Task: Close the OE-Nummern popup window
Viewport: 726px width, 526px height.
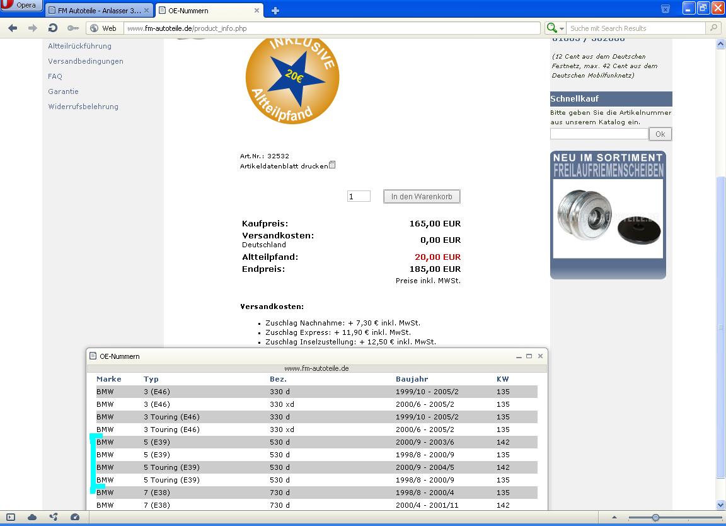Action: pos(540,356)
